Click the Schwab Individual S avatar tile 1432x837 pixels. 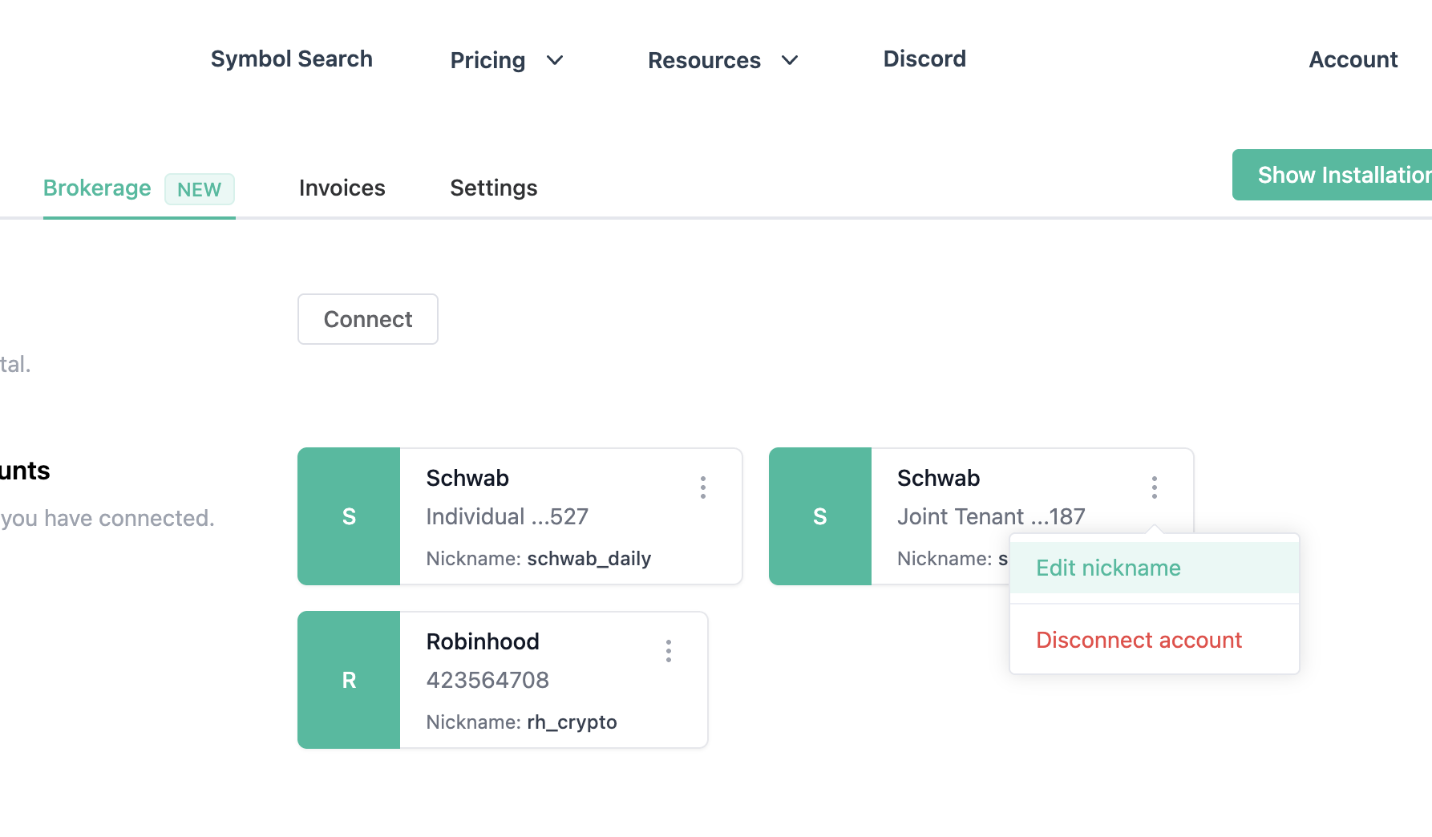tap(349, 516)
